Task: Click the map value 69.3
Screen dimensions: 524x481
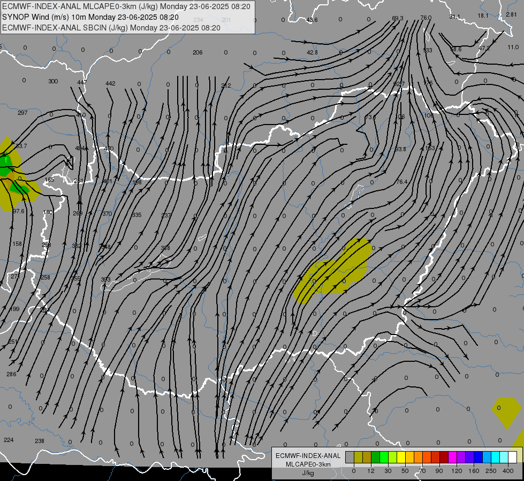Action: [x=397, y=18]
